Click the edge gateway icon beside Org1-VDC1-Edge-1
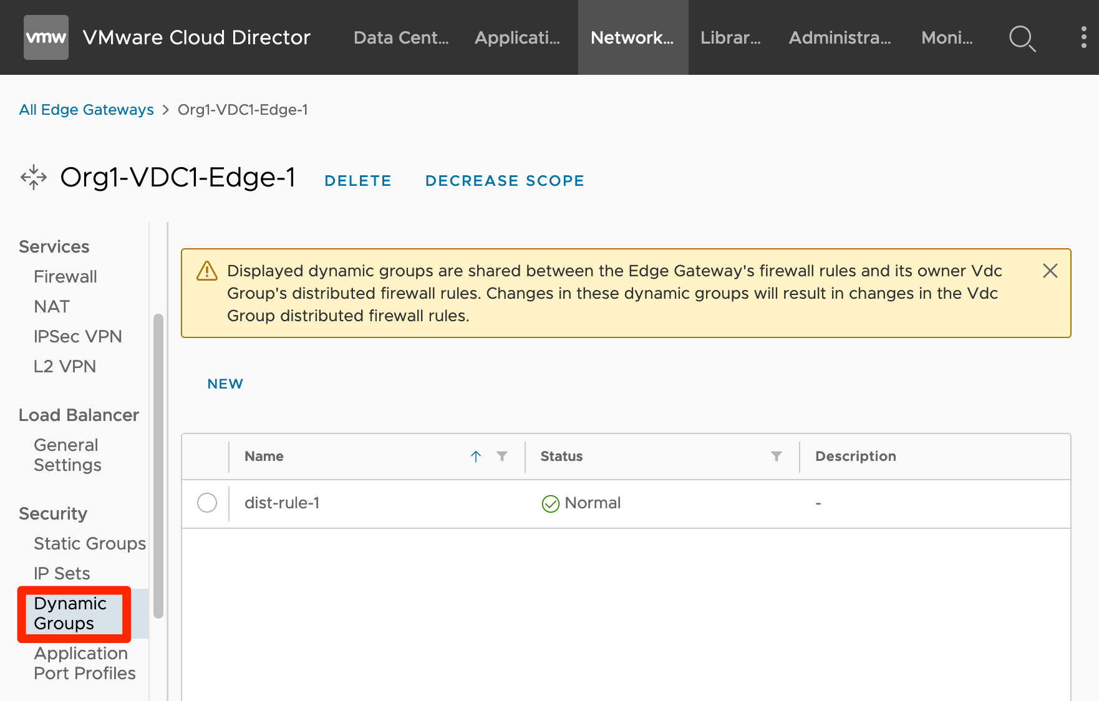 pos(34,177)
